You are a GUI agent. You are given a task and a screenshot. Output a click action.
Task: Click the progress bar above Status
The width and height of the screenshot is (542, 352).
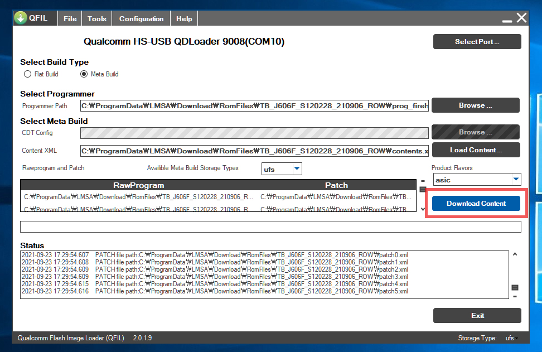pos(270,226)
